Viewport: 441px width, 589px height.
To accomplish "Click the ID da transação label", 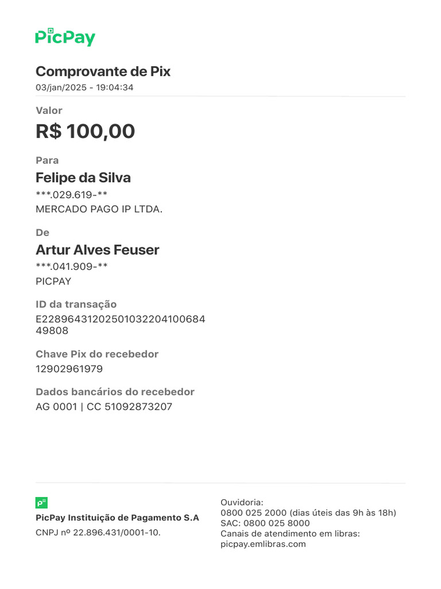I will (x=76, y=304).
